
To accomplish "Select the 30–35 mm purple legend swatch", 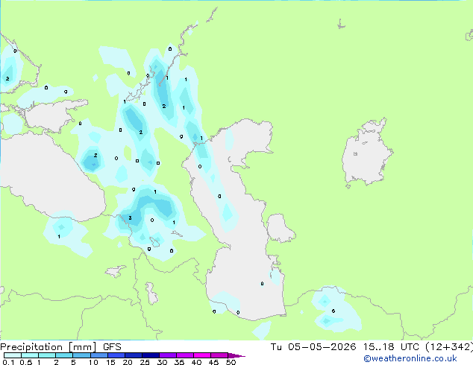I will click(x=168, y=355).
